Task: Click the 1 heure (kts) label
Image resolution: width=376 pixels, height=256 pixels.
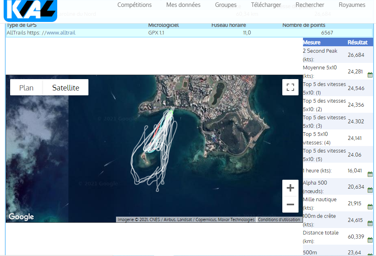Action: point(317,170)
